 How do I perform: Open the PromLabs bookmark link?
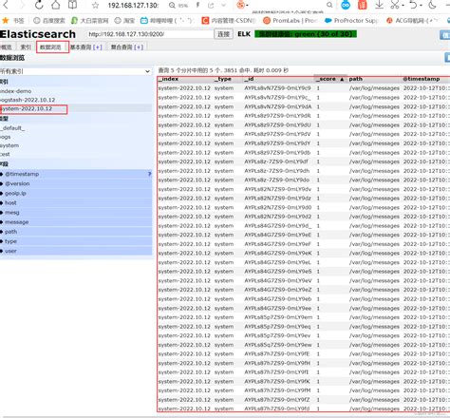pyautogui.click(x=291, y=21)
